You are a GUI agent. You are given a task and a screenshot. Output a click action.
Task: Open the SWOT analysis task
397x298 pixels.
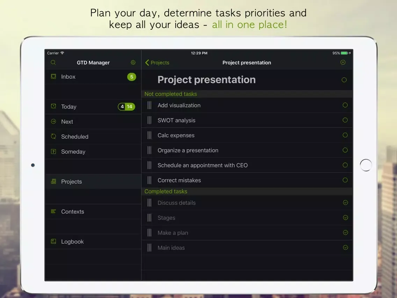[x=247, y=120]
